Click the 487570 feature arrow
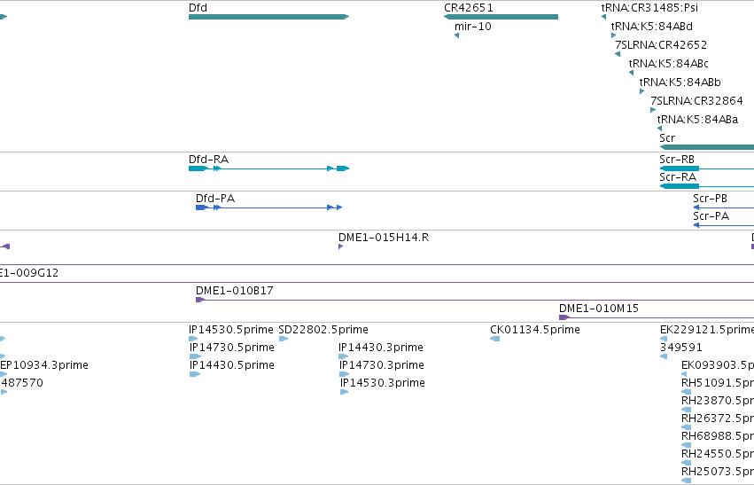 (x=4, y=392)
